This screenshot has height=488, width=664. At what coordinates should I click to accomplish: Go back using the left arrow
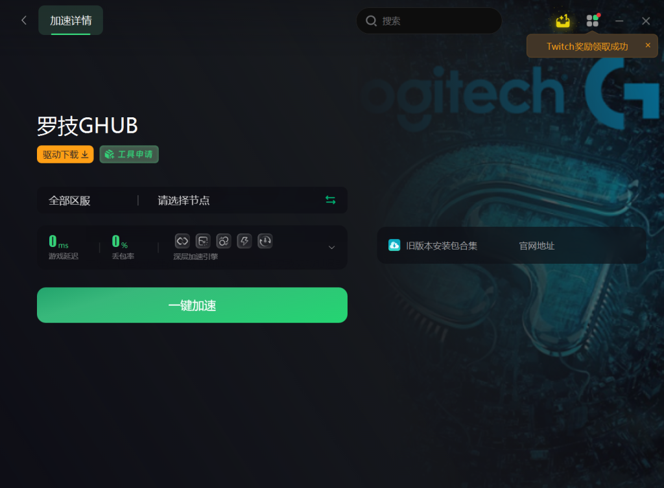click(x=24, y=20)
